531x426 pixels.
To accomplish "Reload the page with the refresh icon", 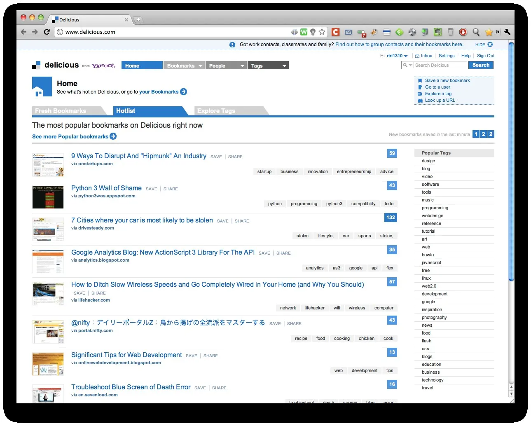I will 47,32.
